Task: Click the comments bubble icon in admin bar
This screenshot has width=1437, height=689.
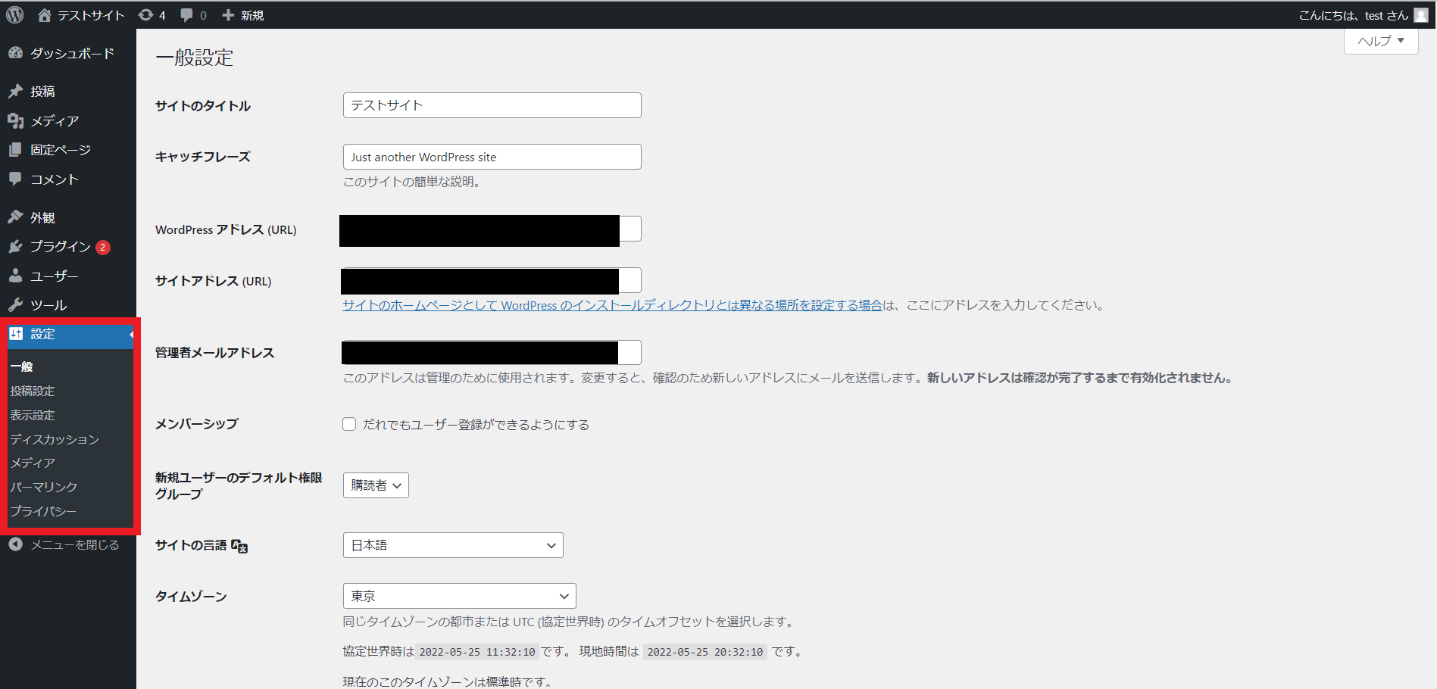Action: [187, 15]
